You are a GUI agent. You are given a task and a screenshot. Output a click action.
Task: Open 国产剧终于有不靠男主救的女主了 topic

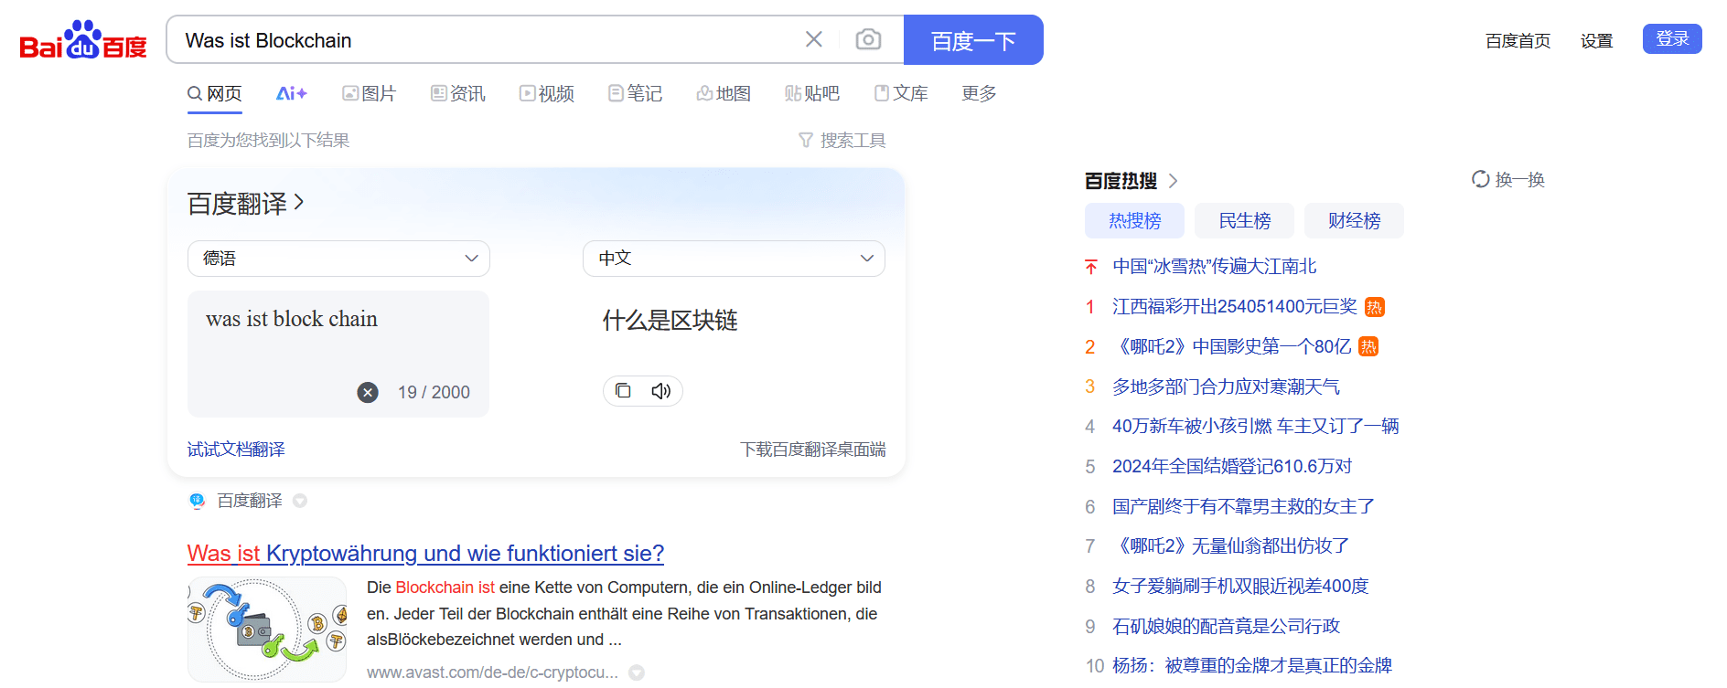(x=1243, y=506)
